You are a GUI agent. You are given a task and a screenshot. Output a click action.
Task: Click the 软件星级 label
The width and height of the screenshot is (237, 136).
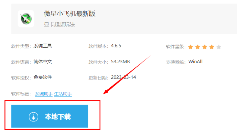pyautogui.click(x=176, y=47)
